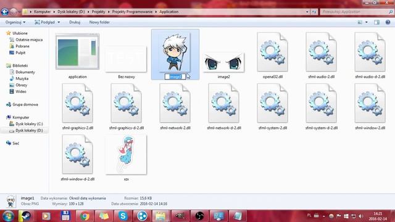Select the sfml-audio-2.dll file icon
This screenshot has height=222, width=395.
321,52
